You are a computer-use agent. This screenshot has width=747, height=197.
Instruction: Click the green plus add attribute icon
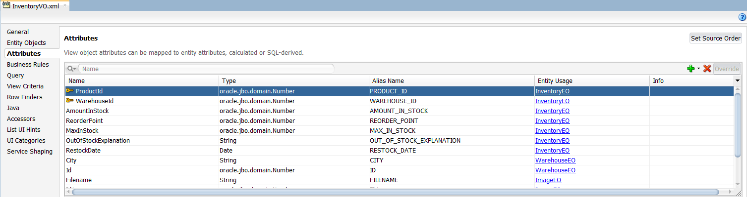point(690,69)
